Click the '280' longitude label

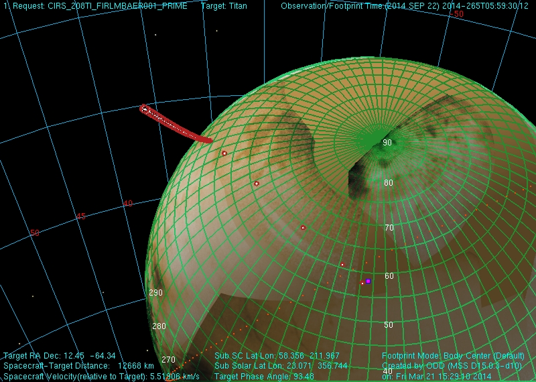pos(159,326)
